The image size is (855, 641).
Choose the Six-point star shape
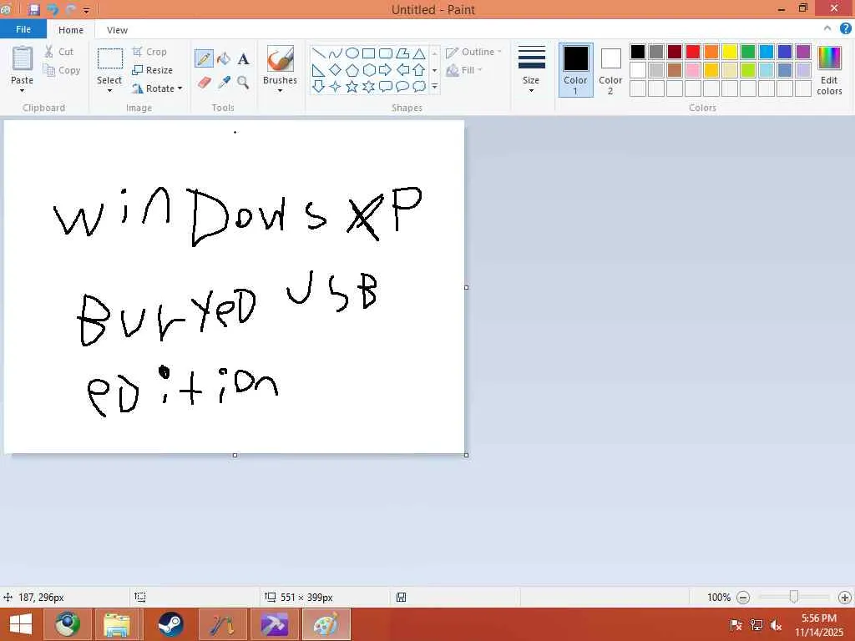tap(368, 86)
